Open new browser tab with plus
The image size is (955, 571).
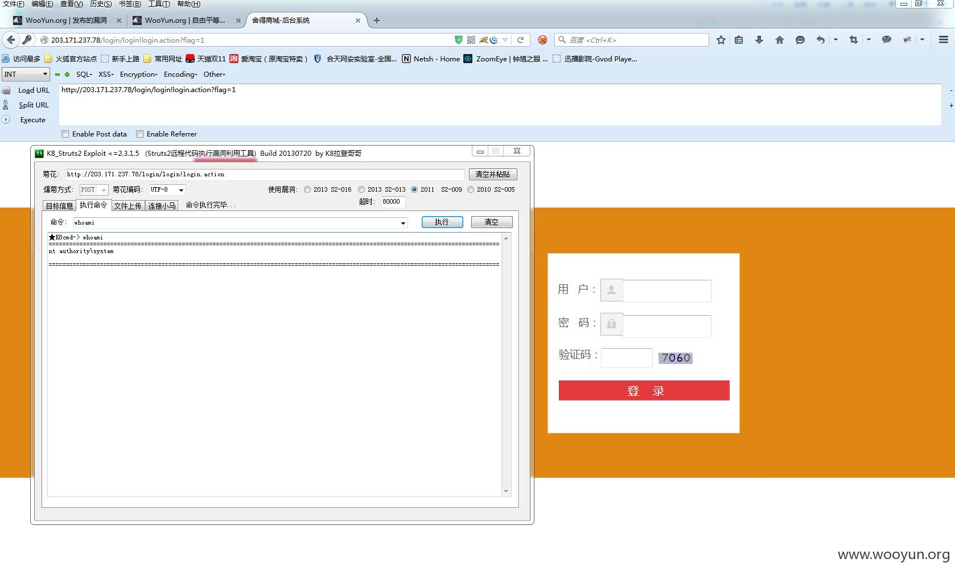[x=376, y=20]
